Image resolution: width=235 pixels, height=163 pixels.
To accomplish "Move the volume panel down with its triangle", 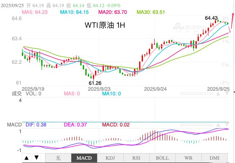I will tap(227, 94).
